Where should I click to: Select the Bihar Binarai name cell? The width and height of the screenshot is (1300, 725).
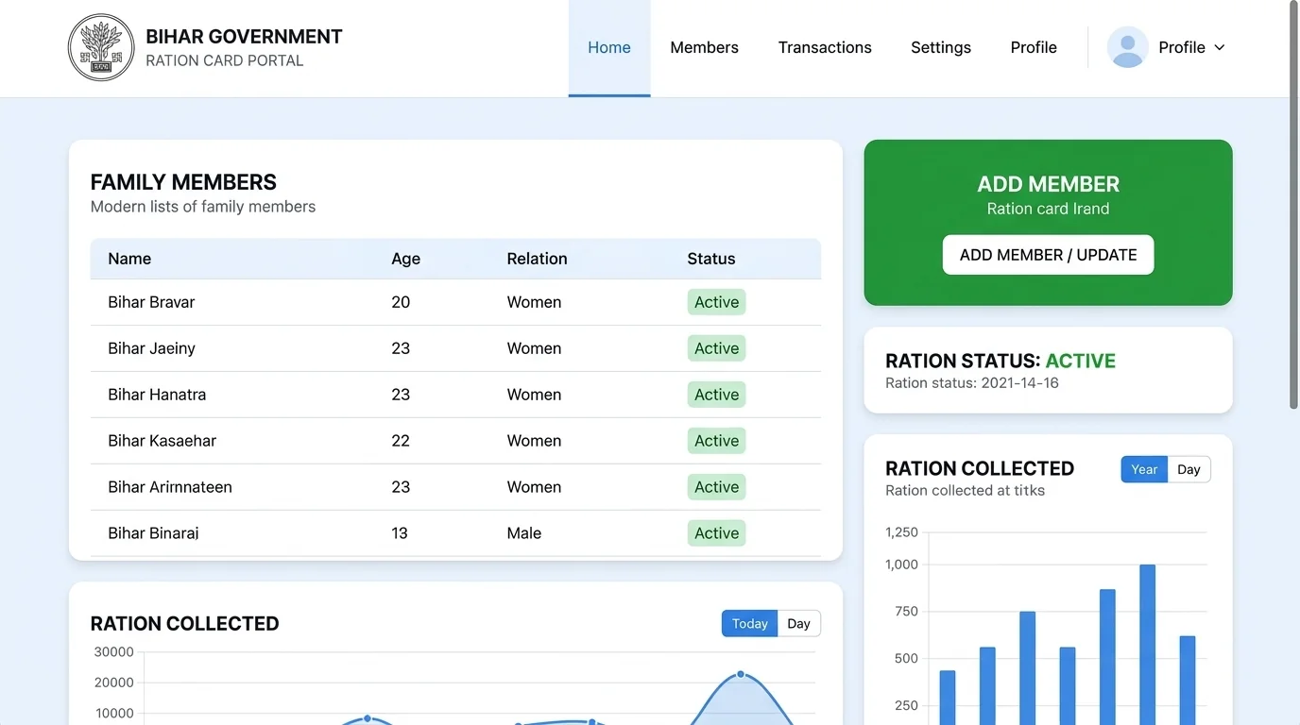point(153,533)
